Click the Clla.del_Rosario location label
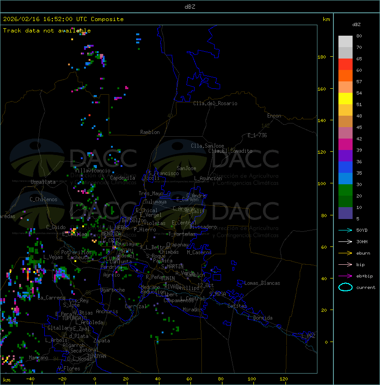This screenshot has width=380, height=385. pos(215,103)
